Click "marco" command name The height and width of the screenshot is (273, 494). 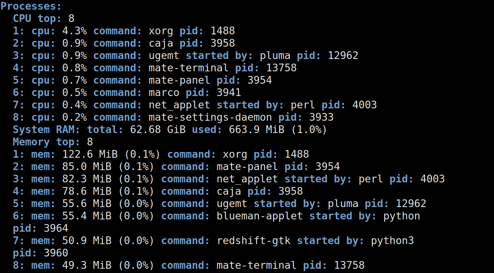(x=164, y=93)
